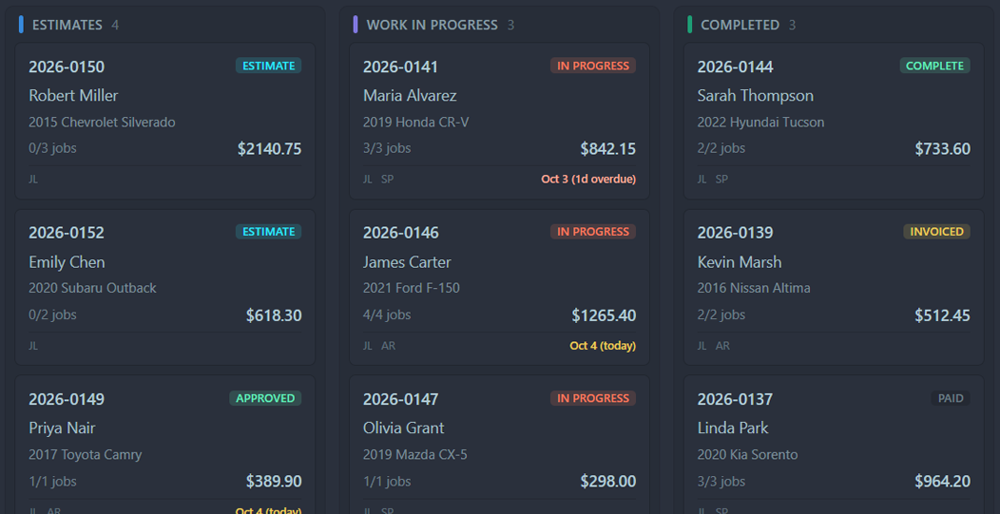The image size is (1000, 514).
Task: Open work order 2026-0149
Action: point(67,399)
